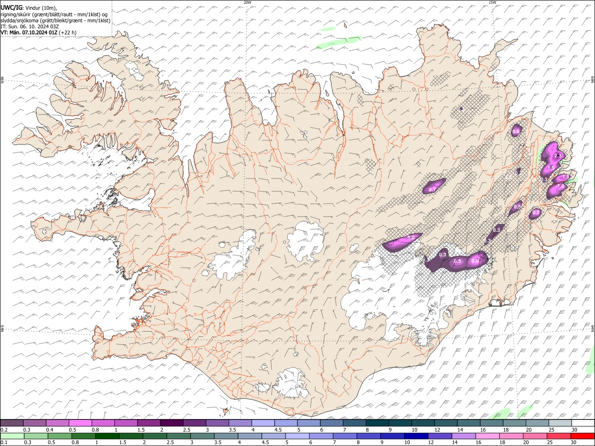Click the 15W longitude label

point(492,2)
